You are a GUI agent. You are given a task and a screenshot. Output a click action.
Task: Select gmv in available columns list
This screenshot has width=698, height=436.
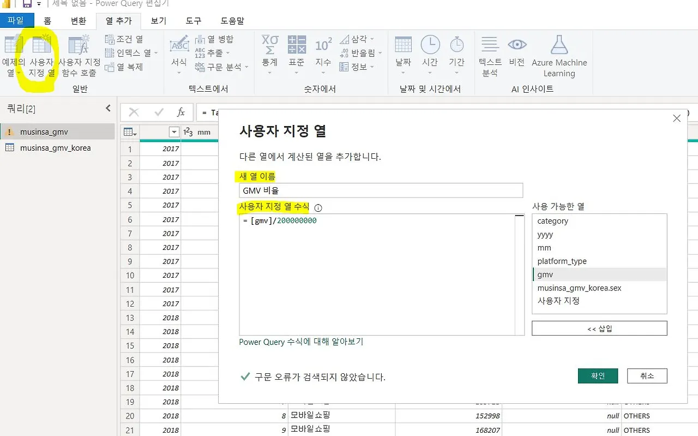599,274
